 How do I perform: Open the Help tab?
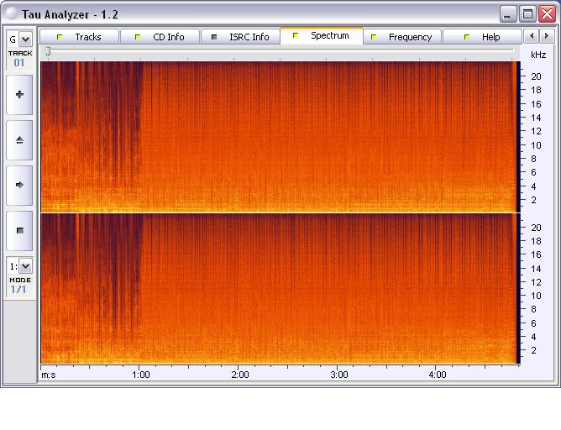pos(483,37)
